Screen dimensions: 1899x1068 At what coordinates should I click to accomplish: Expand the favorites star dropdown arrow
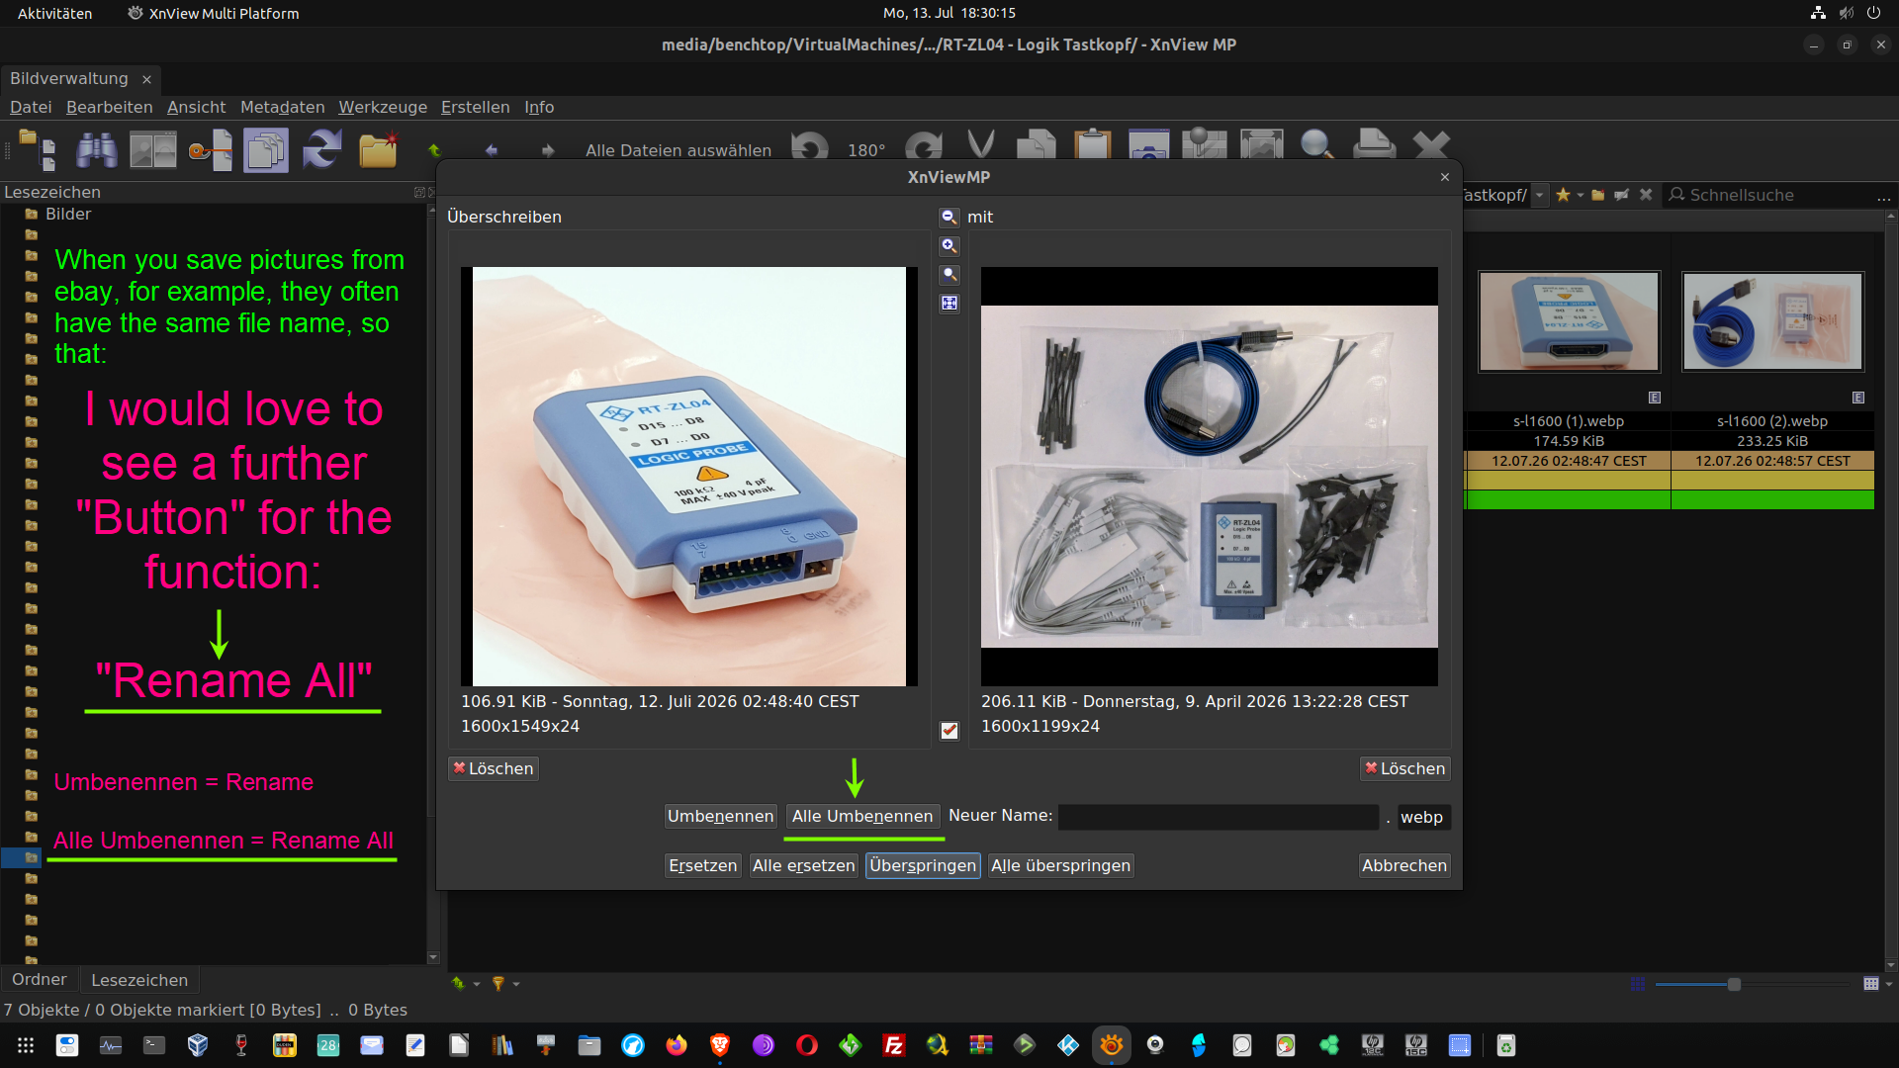coord(1581,195)
